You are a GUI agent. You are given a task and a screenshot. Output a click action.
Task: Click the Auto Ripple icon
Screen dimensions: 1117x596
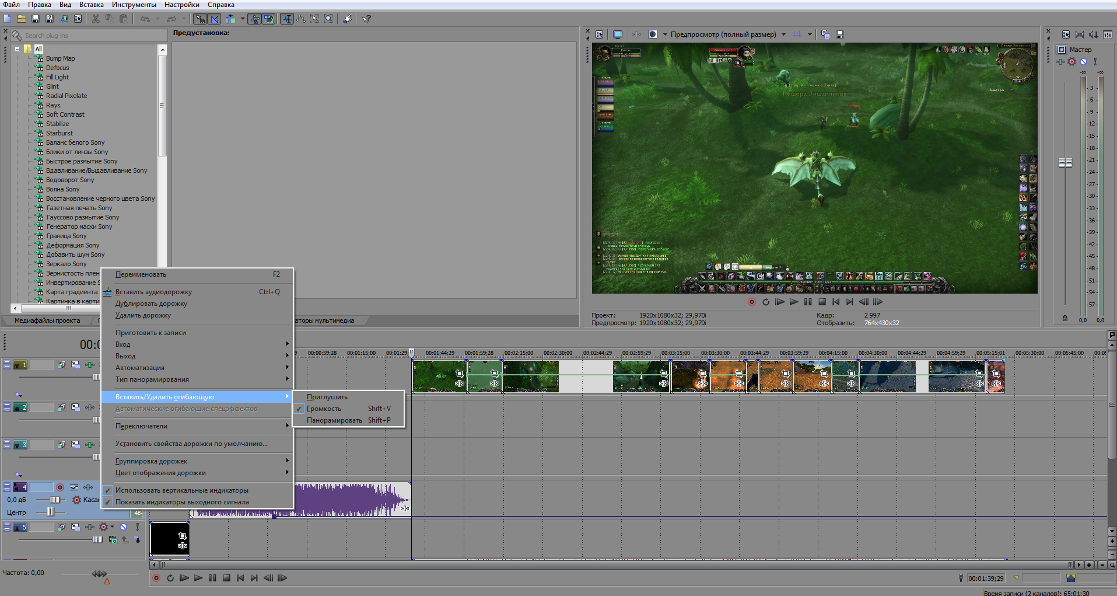(x=231, y=19)
